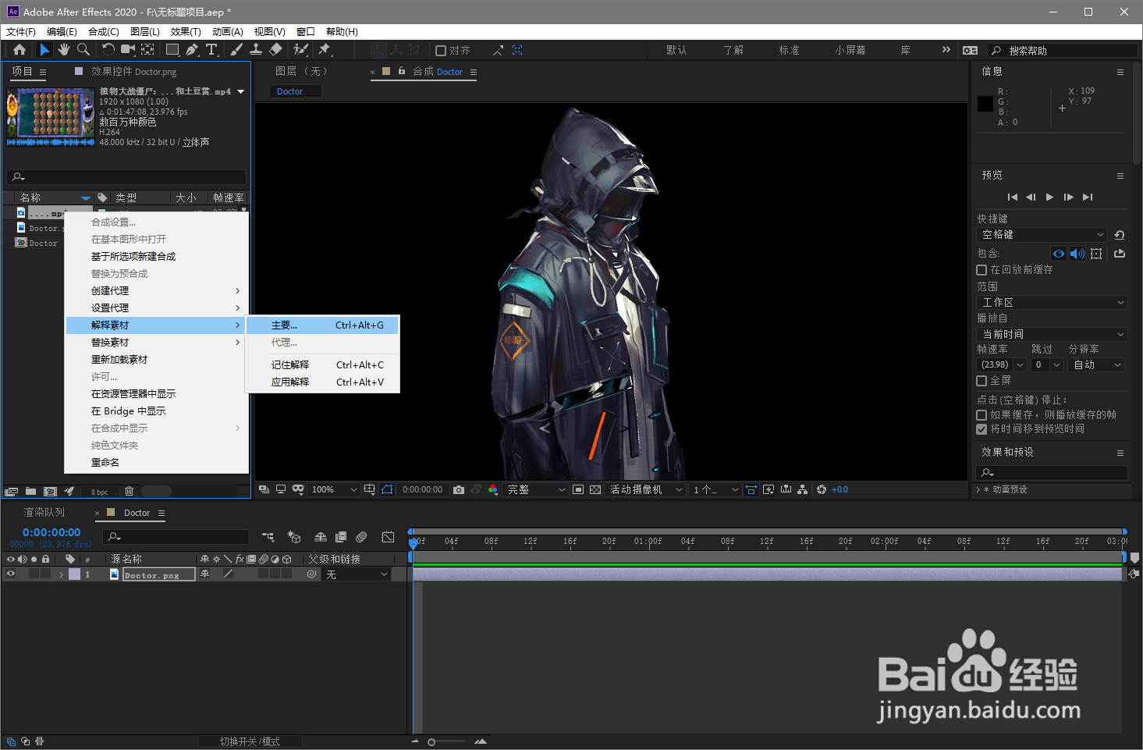
Task: Open the active camera view dropdown
Action: point(646,489)
